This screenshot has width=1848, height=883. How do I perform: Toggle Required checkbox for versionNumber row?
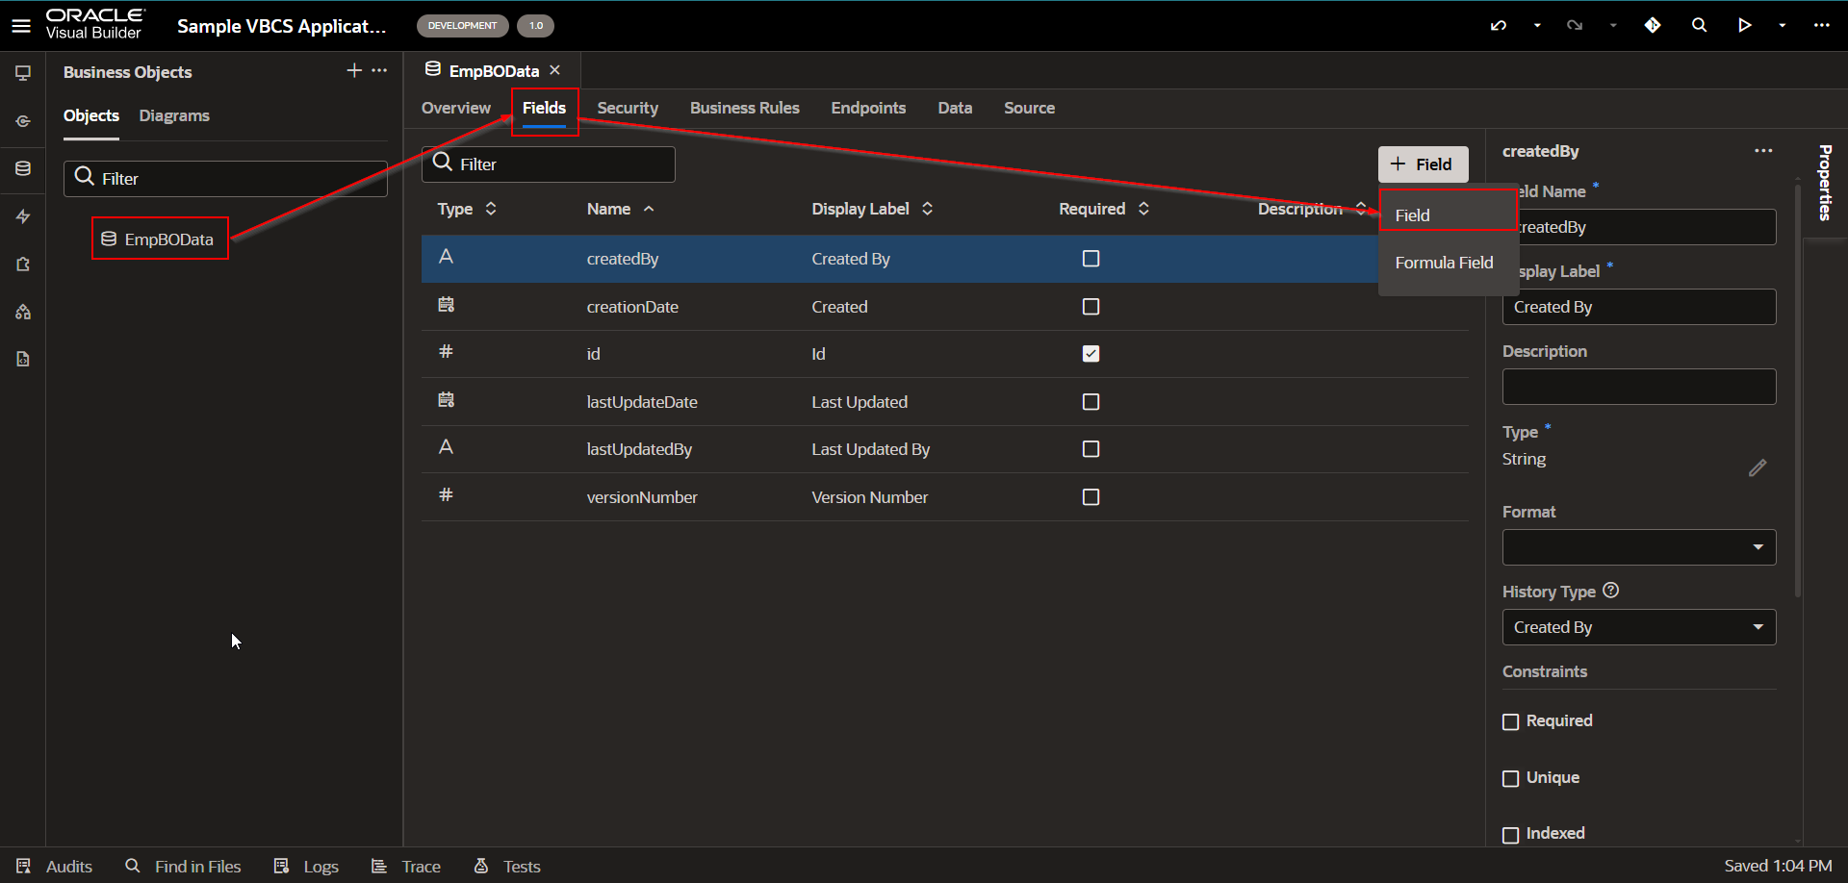pyautogui.click(x=1091, y=497)
